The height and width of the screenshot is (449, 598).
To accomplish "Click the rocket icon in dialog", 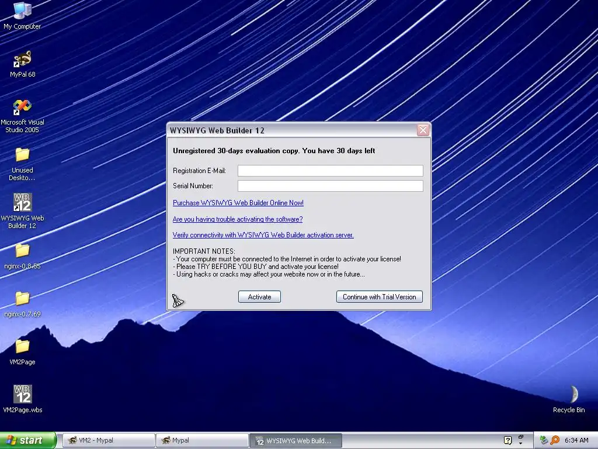I will (178, 301).
